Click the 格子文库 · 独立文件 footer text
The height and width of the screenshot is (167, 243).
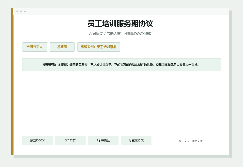(190, 141)
